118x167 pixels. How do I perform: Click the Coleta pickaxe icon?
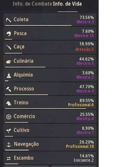[x=9, y=20]
